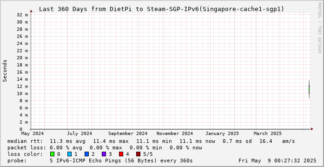Viewport: 324px width, 167px height.
Task: Click the green loss color 0 swatch
Action: coord(52,154)
